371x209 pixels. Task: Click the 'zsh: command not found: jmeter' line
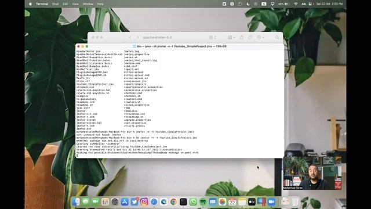coord(99,135)
